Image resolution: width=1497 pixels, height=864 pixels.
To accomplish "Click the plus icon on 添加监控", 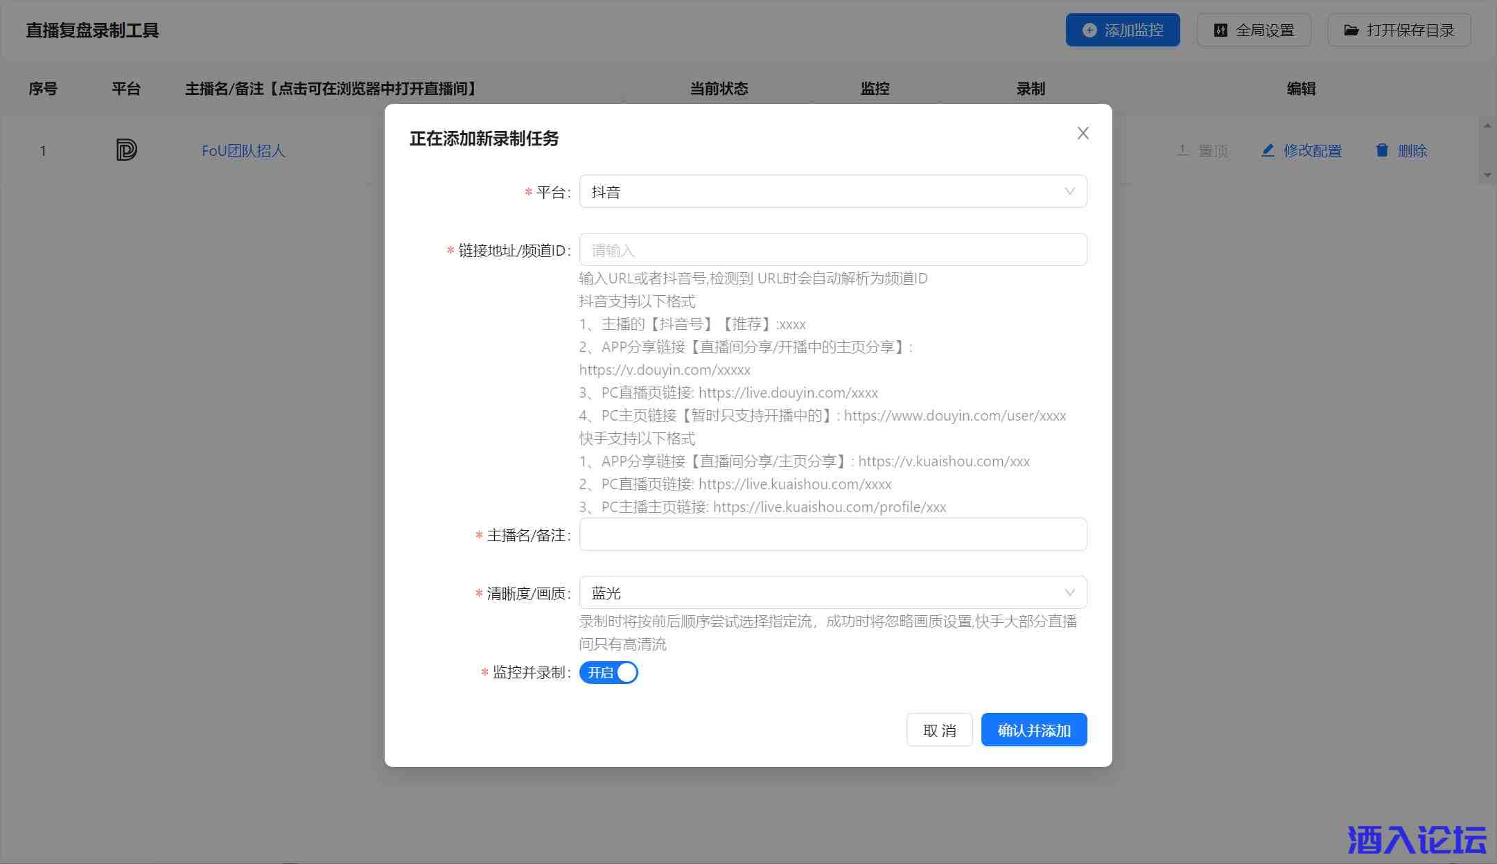I will [x=1089, y=30].
